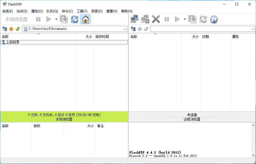Open the 目录(D) menu
This screenshot has height=164, width=256.
point(97,11)
